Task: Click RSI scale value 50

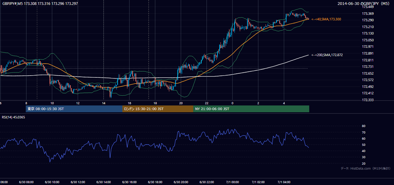Action: (x=364, y=145)
